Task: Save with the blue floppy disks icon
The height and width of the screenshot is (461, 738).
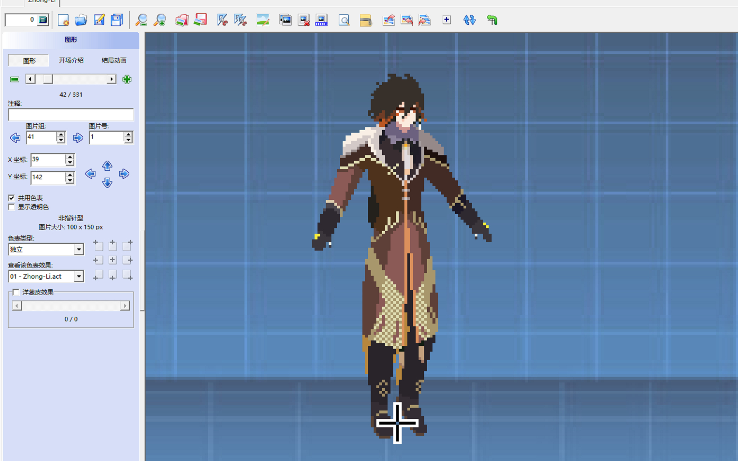Action: (117, 20)
